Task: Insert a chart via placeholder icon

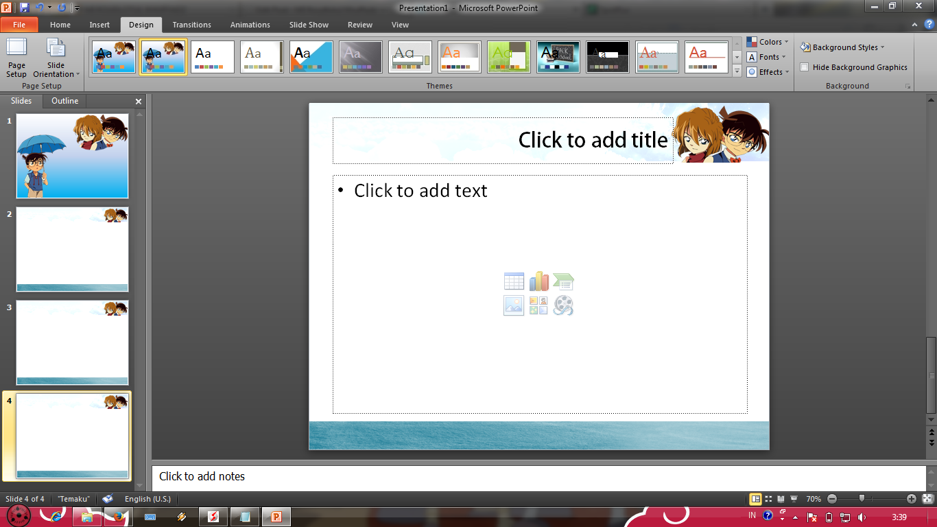Action: click(x=538, y=281)
